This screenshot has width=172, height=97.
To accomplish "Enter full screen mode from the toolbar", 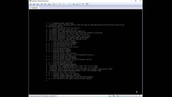I will (80, 4).
